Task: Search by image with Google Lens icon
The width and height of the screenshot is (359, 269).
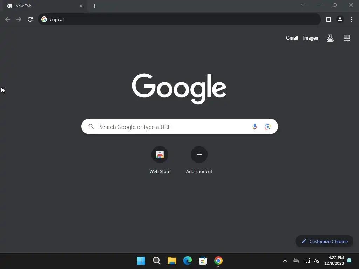Action: coord(267,126)
